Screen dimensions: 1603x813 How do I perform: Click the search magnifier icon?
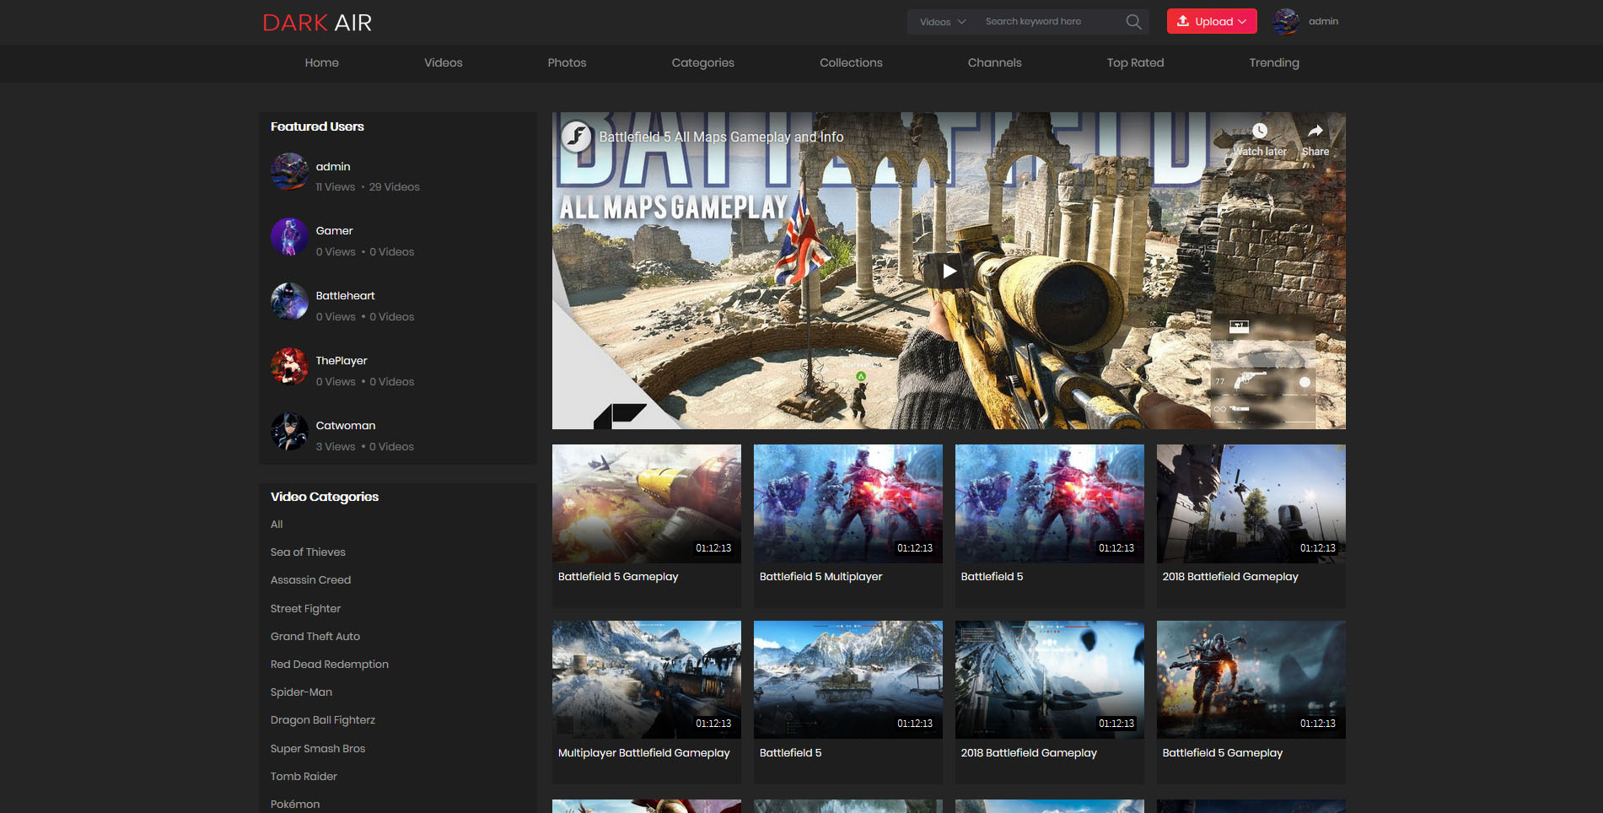pos(1133,22)
